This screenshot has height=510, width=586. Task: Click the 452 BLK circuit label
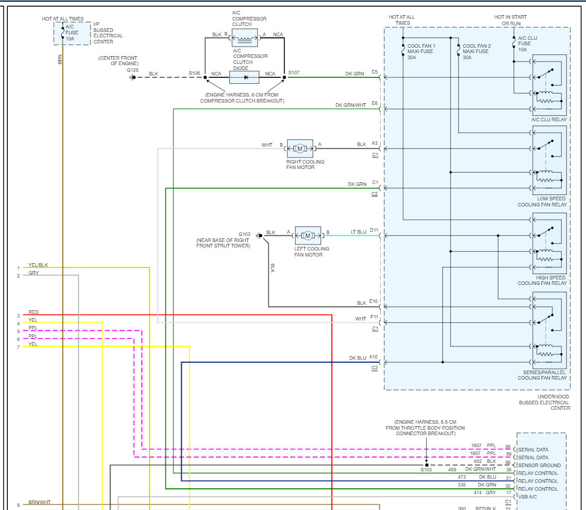(x=485, y=461)
